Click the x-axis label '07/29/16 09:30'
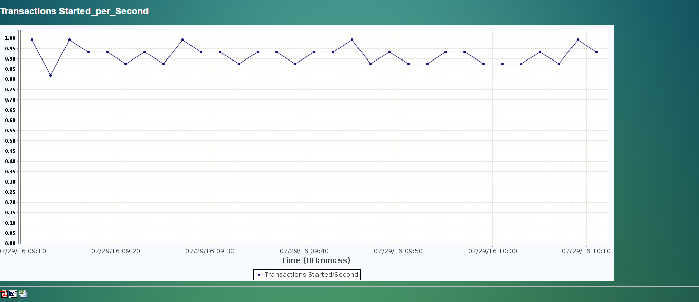Viewport: 699px width, 302px height. 210,251
